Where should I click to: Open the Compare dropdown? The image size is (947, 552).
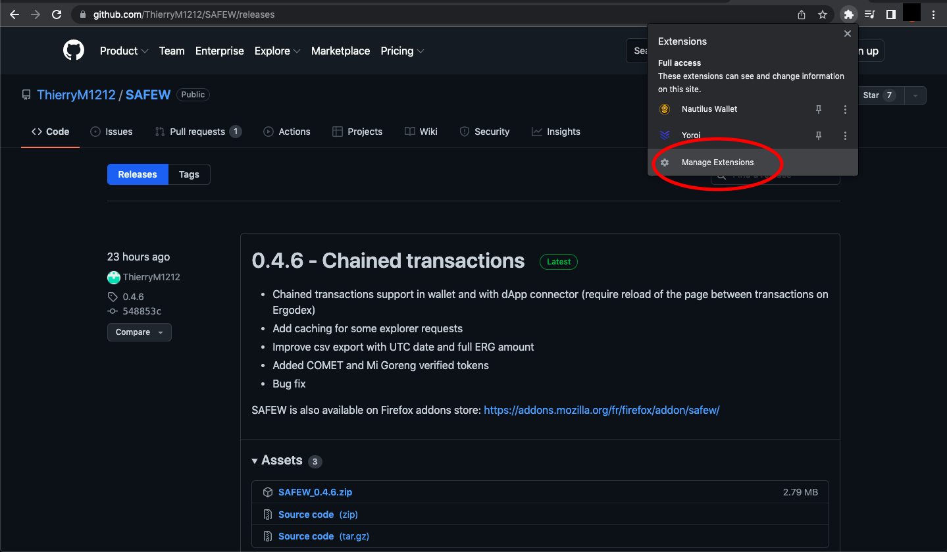click(140, 332)
